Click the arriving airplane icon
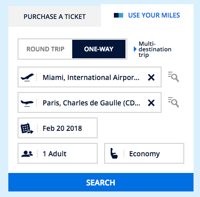 click(27, 103)
